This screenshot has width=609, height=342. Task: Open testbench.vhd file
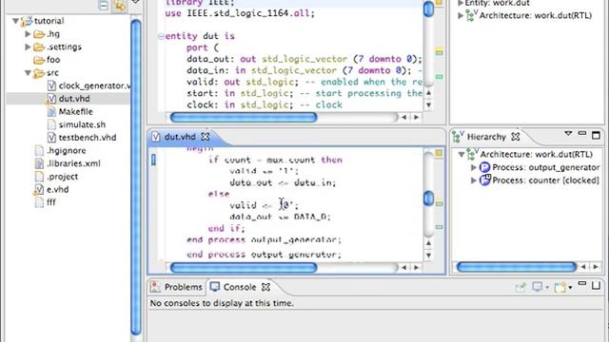[x=88, y=138]
